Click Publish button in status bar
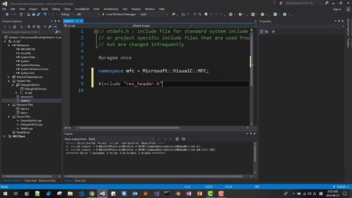This screenshot has height=198, width=352. click(341, 187)
